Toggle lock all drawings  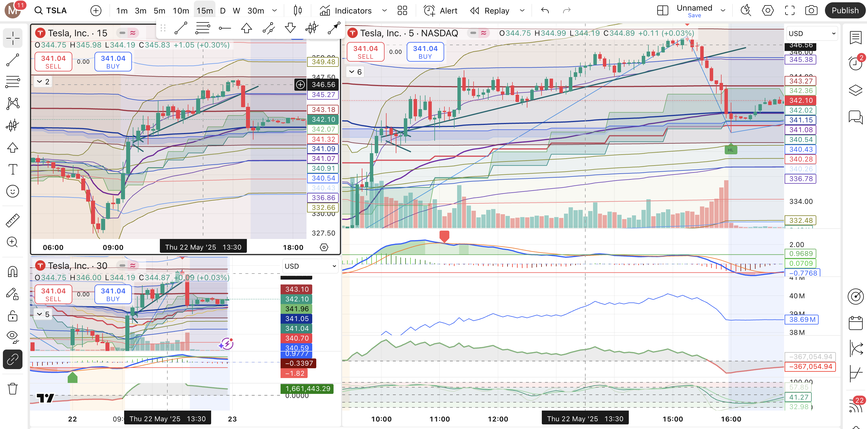13,316
